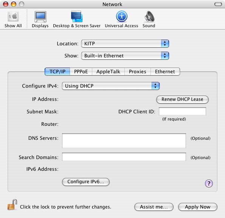Expand the Show dropdown for Built-in Ethernet
The width and height of the screenshot is (225, 218).
(125, 56)
